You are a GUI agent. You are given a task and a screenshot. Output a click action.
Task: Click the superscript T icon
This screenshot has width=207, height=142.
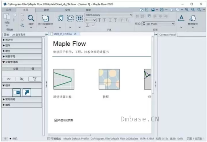pyautogui.click(x=121, y=20)
